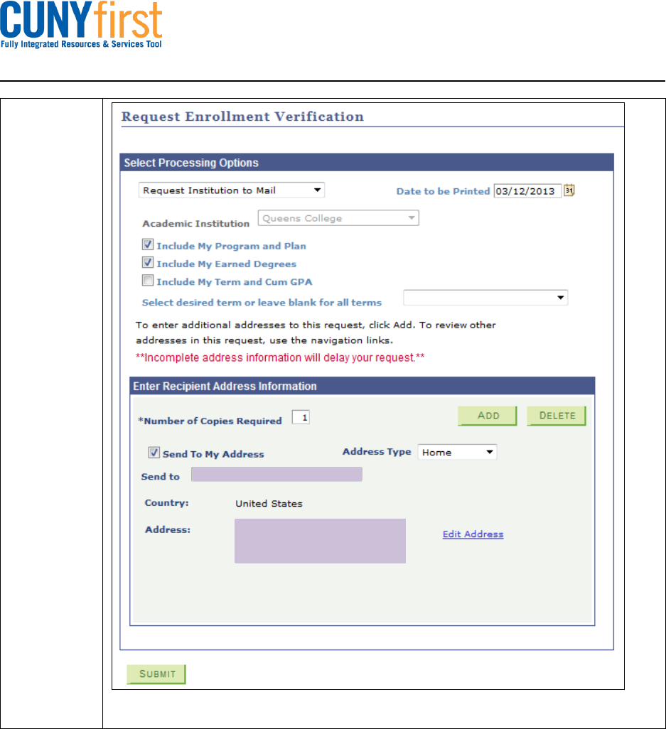Viewport: 666px width, 729px height.
Task: Open the calendar date picker icon
Action: click(569, 190)
